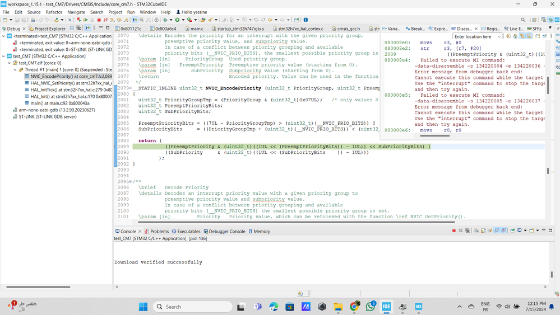Collapse the test_CM7.elf tree node
The height and width of the screenshot is (315, 560).
tap(10, 63)
